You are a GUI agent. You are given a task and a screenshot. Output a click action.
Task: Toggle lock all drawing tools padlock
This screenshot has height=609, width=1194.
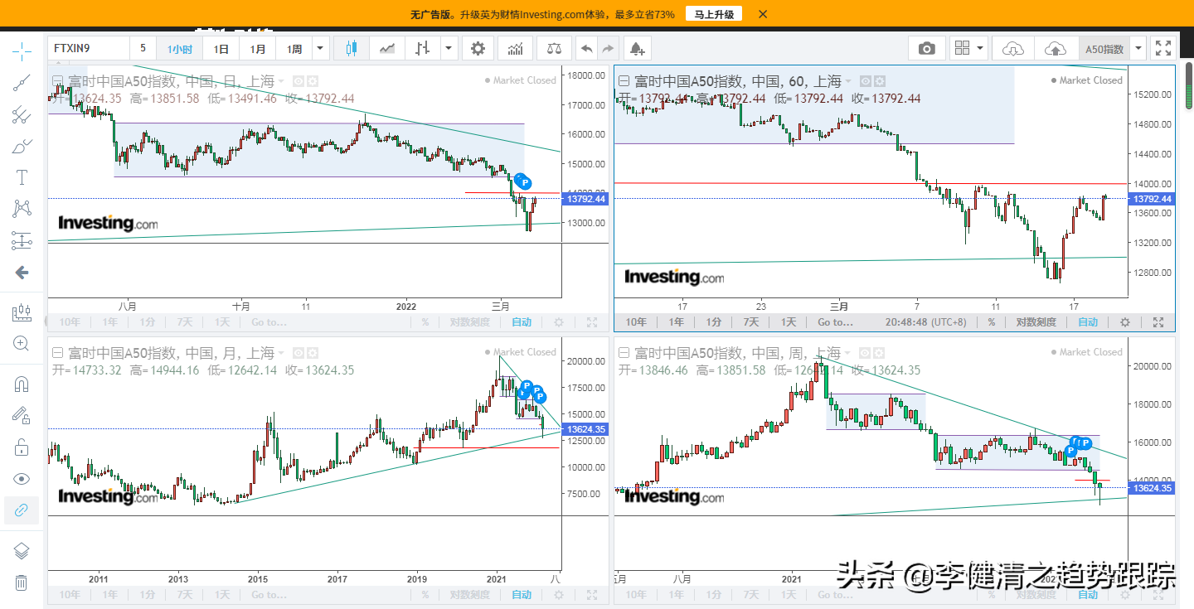tap(22, 448)
